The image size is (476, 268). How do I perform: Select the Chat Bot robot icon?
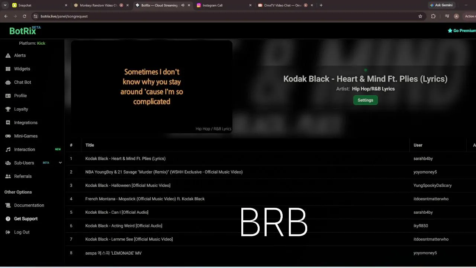click(x=8, y=82)
